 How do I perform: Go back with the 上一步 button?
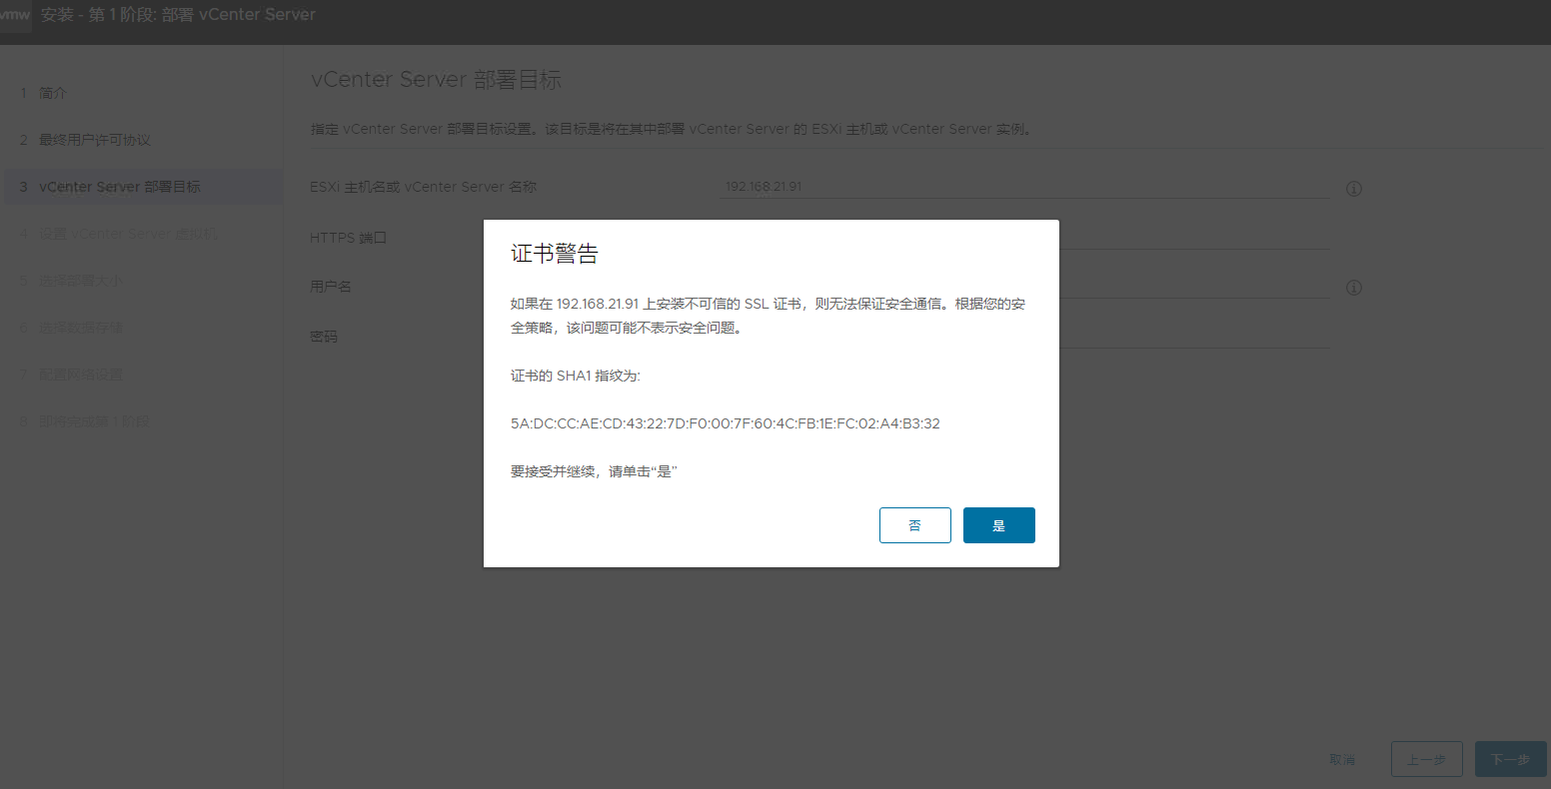(x=1426, y=759)
